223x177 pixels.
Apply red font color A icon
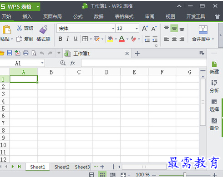[x=122, y=39]
